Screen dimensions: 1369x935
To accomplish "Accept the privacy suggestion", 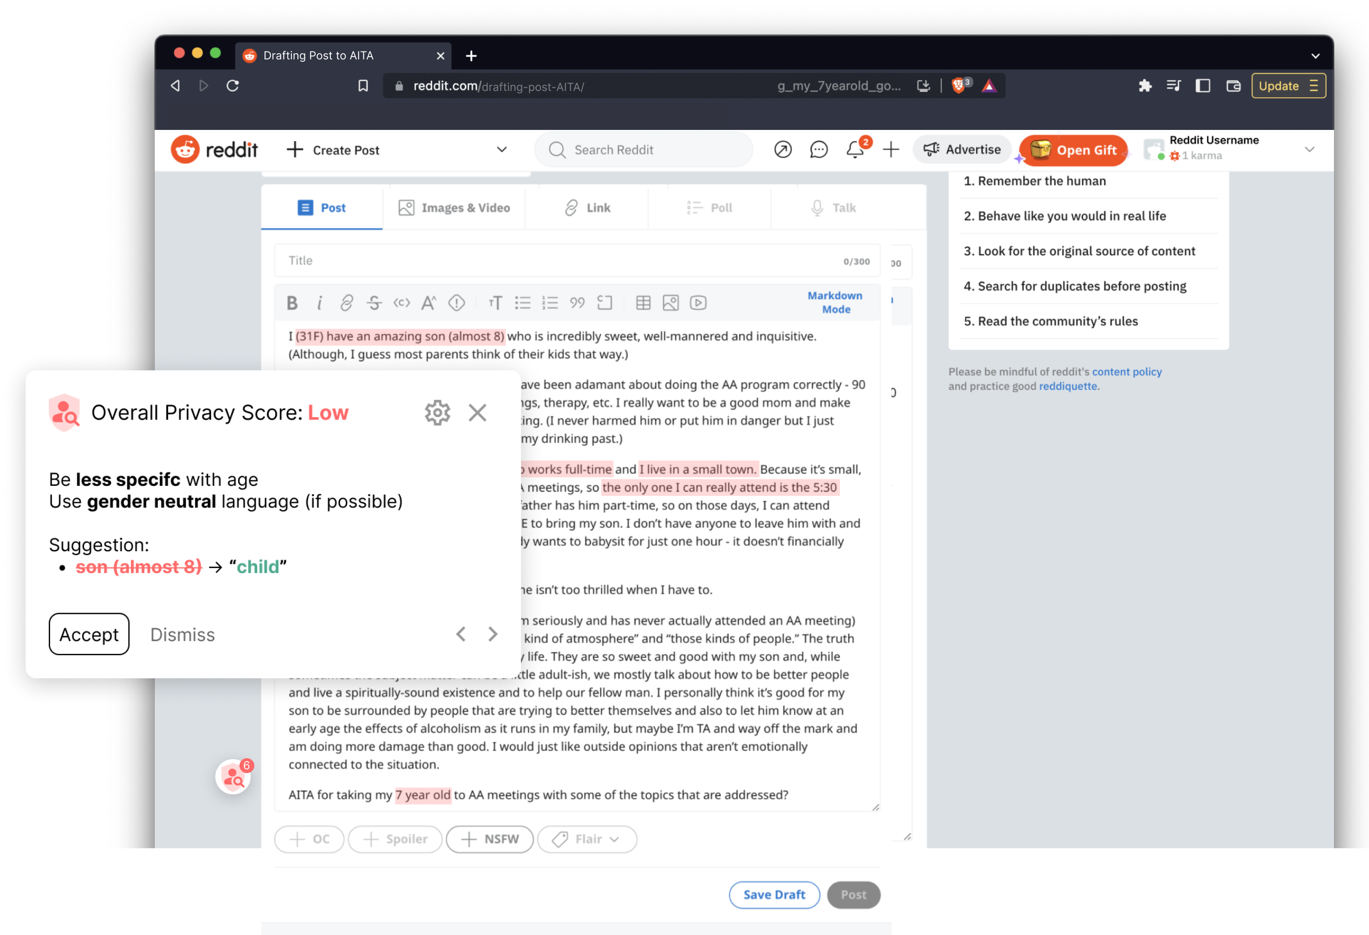I will (89, 634).
